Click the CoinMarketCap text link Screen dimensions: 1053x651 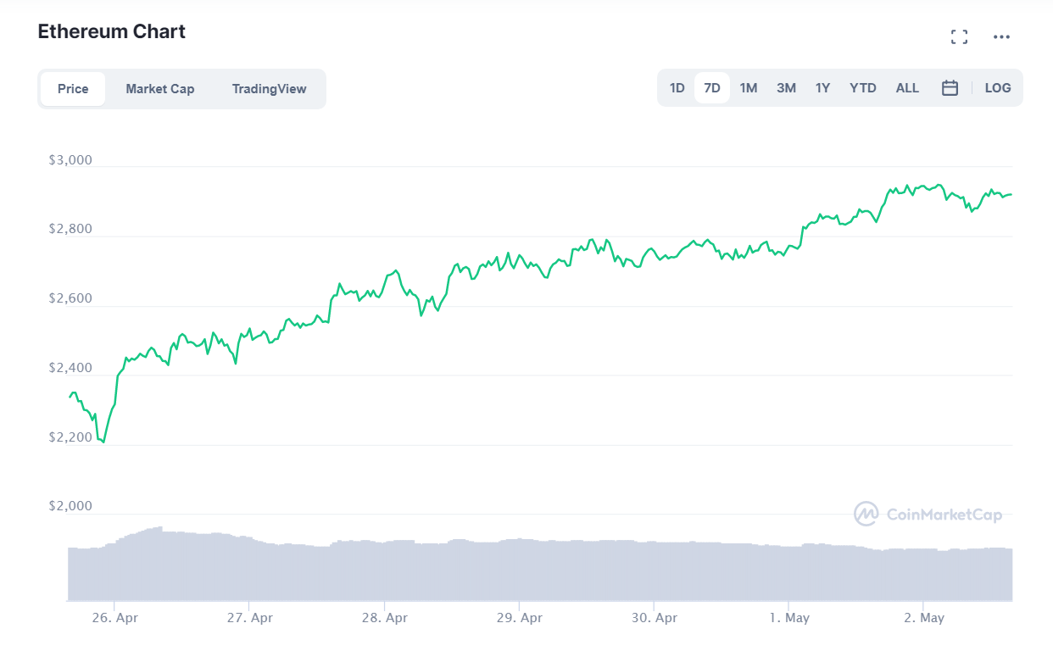944,515
